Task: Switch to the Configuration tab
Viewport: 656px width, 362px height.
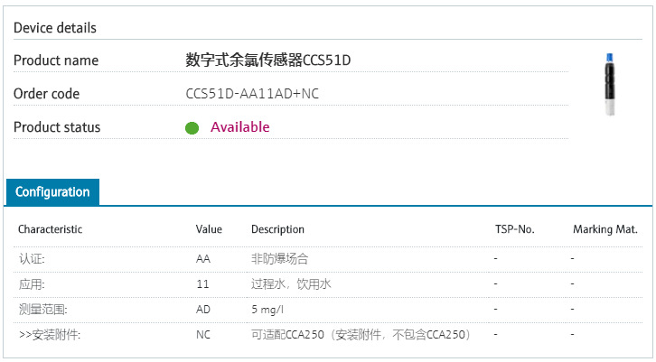Action: [52, 192]
